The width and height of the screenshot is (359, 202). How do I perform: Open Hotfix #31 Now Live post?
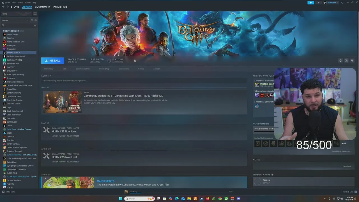pos(64,131)
